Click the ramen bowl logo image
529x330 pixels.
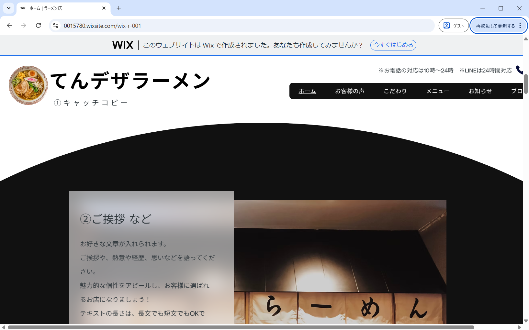point(28,85)
